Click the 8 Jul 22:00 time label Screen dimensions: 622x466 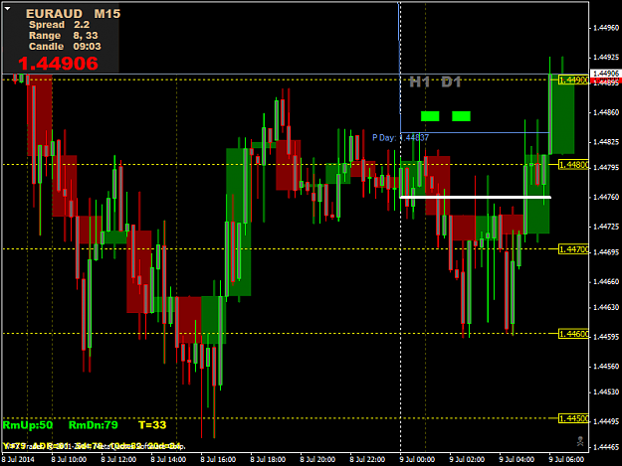click(367, 459)
